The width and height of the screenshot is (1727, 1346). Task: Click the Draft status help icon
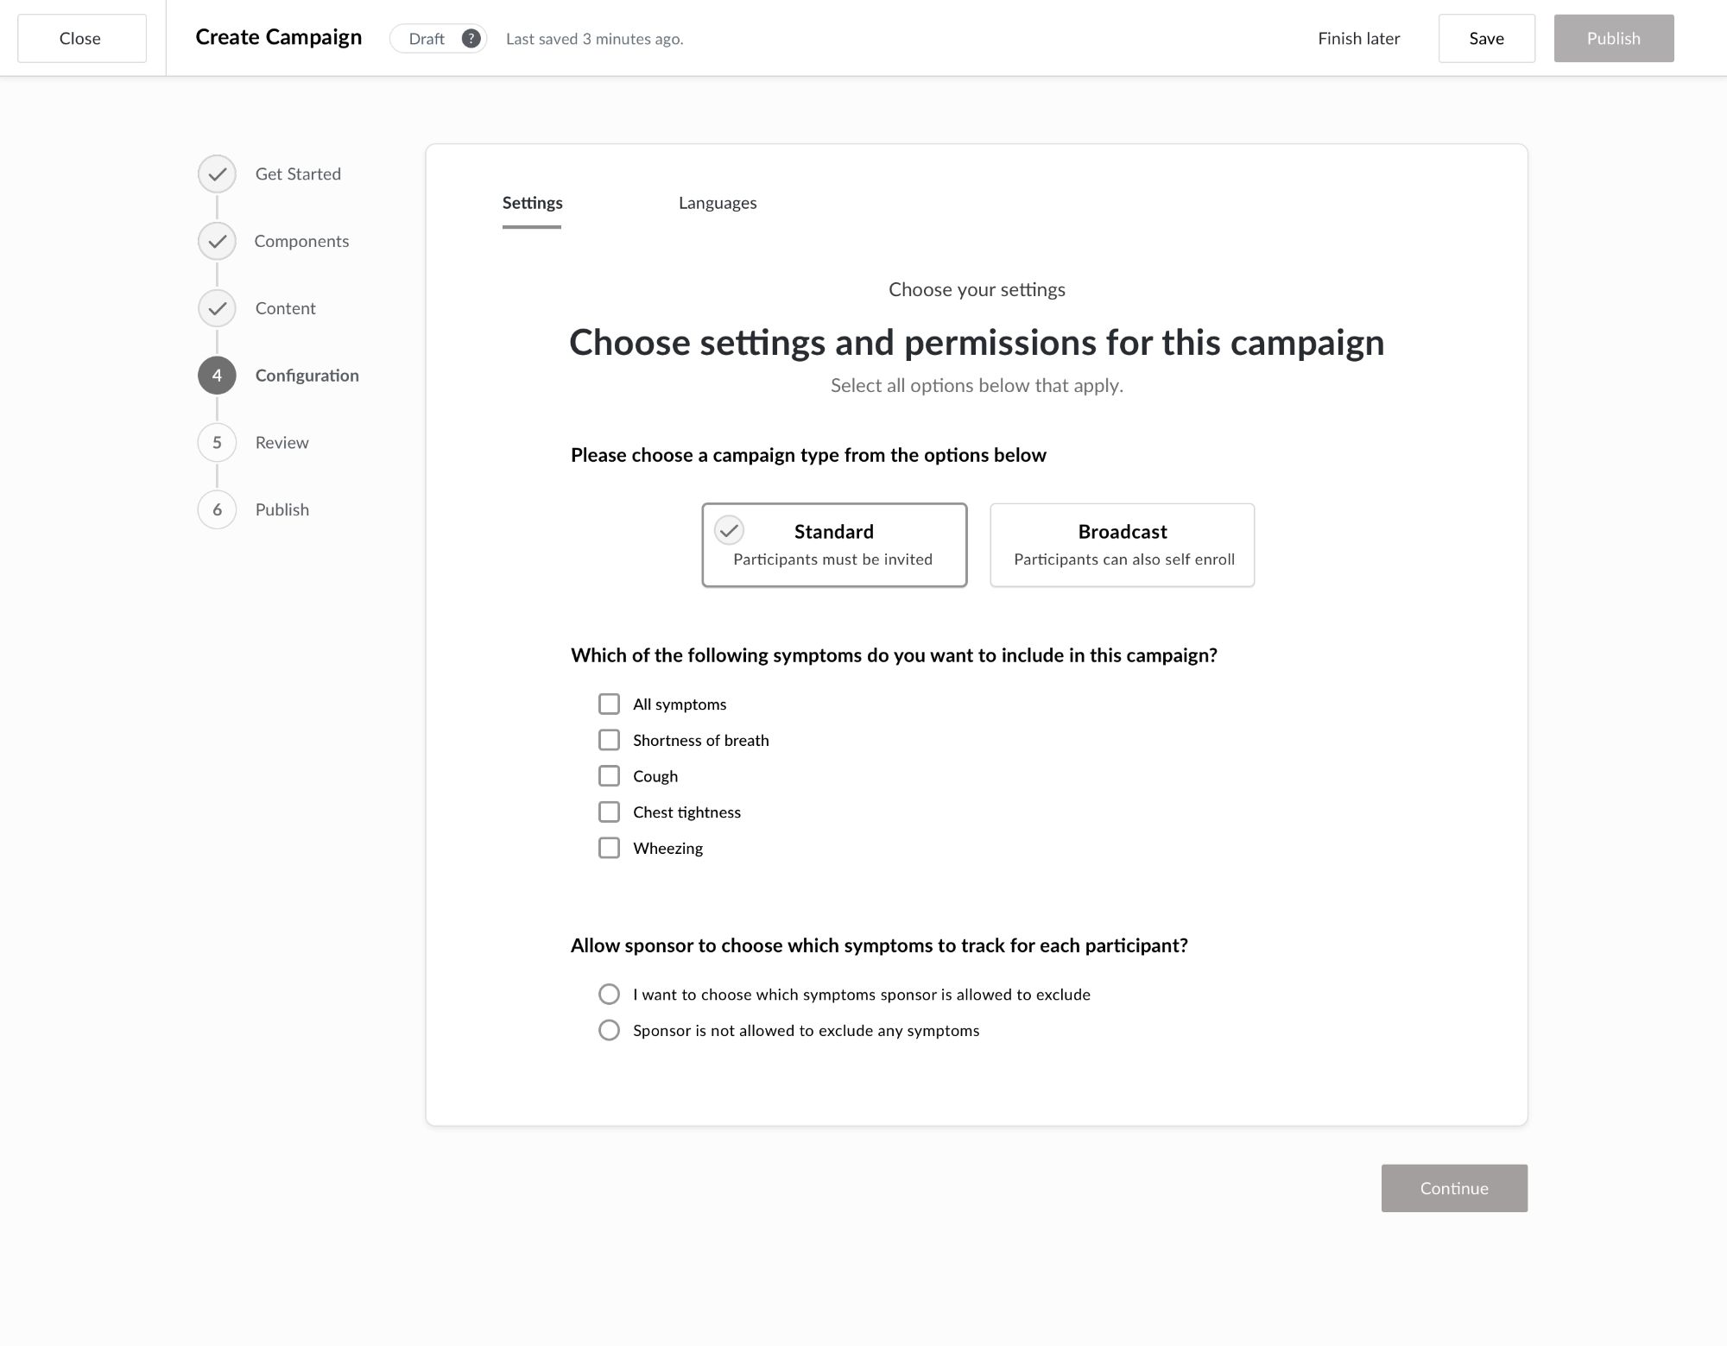[471, 39]
